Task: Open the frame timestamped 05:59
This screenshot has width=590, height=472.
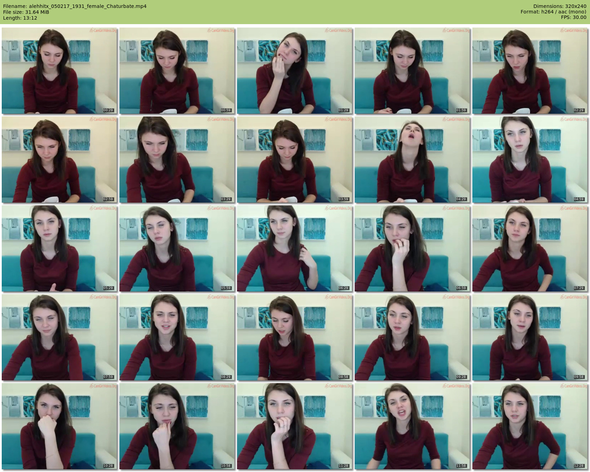Action: 177,248
